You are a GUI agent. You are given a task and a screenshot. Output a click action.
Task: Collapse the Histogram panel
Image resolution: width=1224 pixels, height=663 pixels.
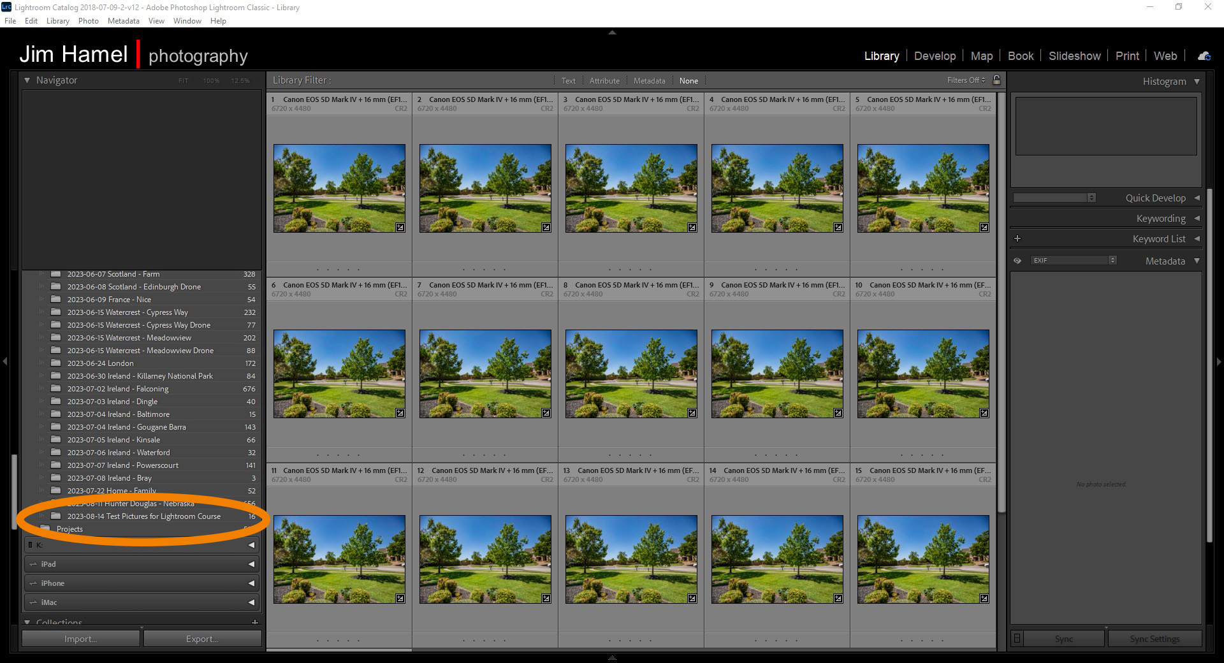coord(1198,82)
